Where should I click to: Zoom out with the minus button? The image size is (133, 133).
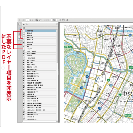tap(45, 20)
